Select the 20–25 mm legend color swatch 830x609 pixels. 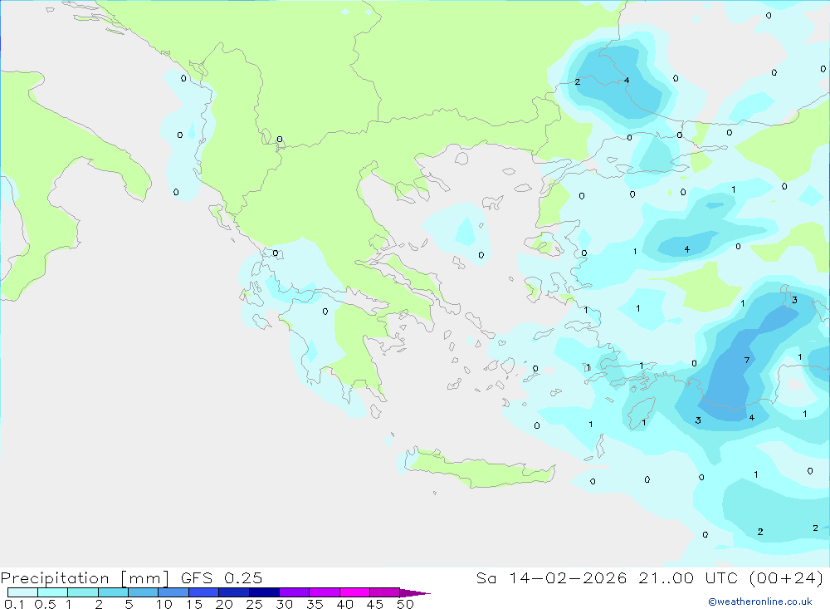click(x=234, y=592)
